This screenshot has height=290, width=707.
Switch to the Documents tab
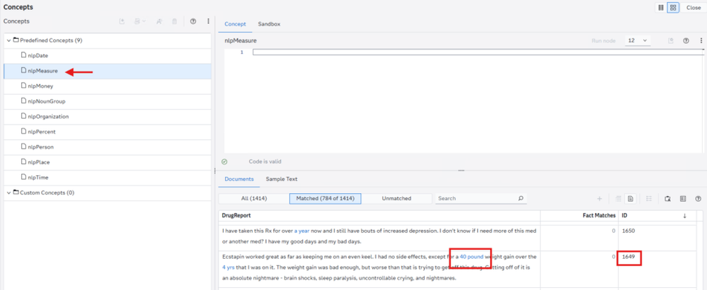click(239, 179)
